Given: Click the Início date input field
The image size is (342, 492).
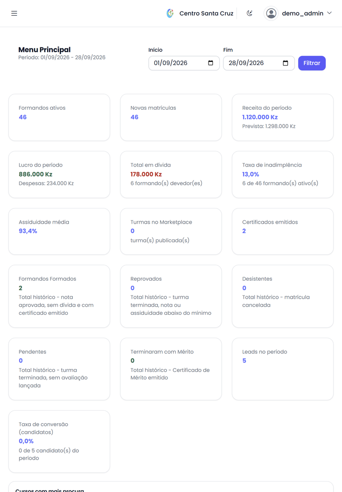Looking at the screenshot, I should (x=184, y=63).
